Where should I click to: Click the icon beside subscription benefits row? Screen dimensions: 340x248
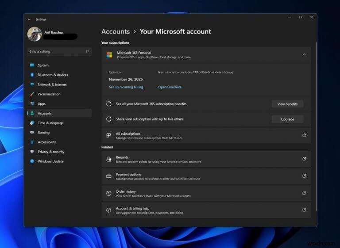(109, 104)
